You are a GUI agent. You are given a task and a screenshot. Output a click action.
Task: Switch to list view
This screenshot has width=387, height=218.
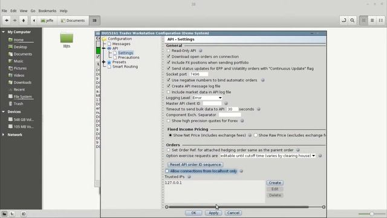click(x=372, y=21)
